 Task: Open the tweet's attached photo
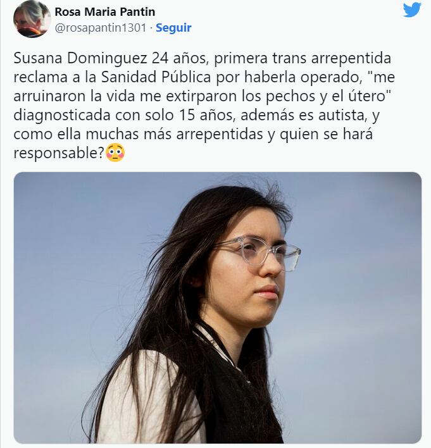click(x=218, y=308)
